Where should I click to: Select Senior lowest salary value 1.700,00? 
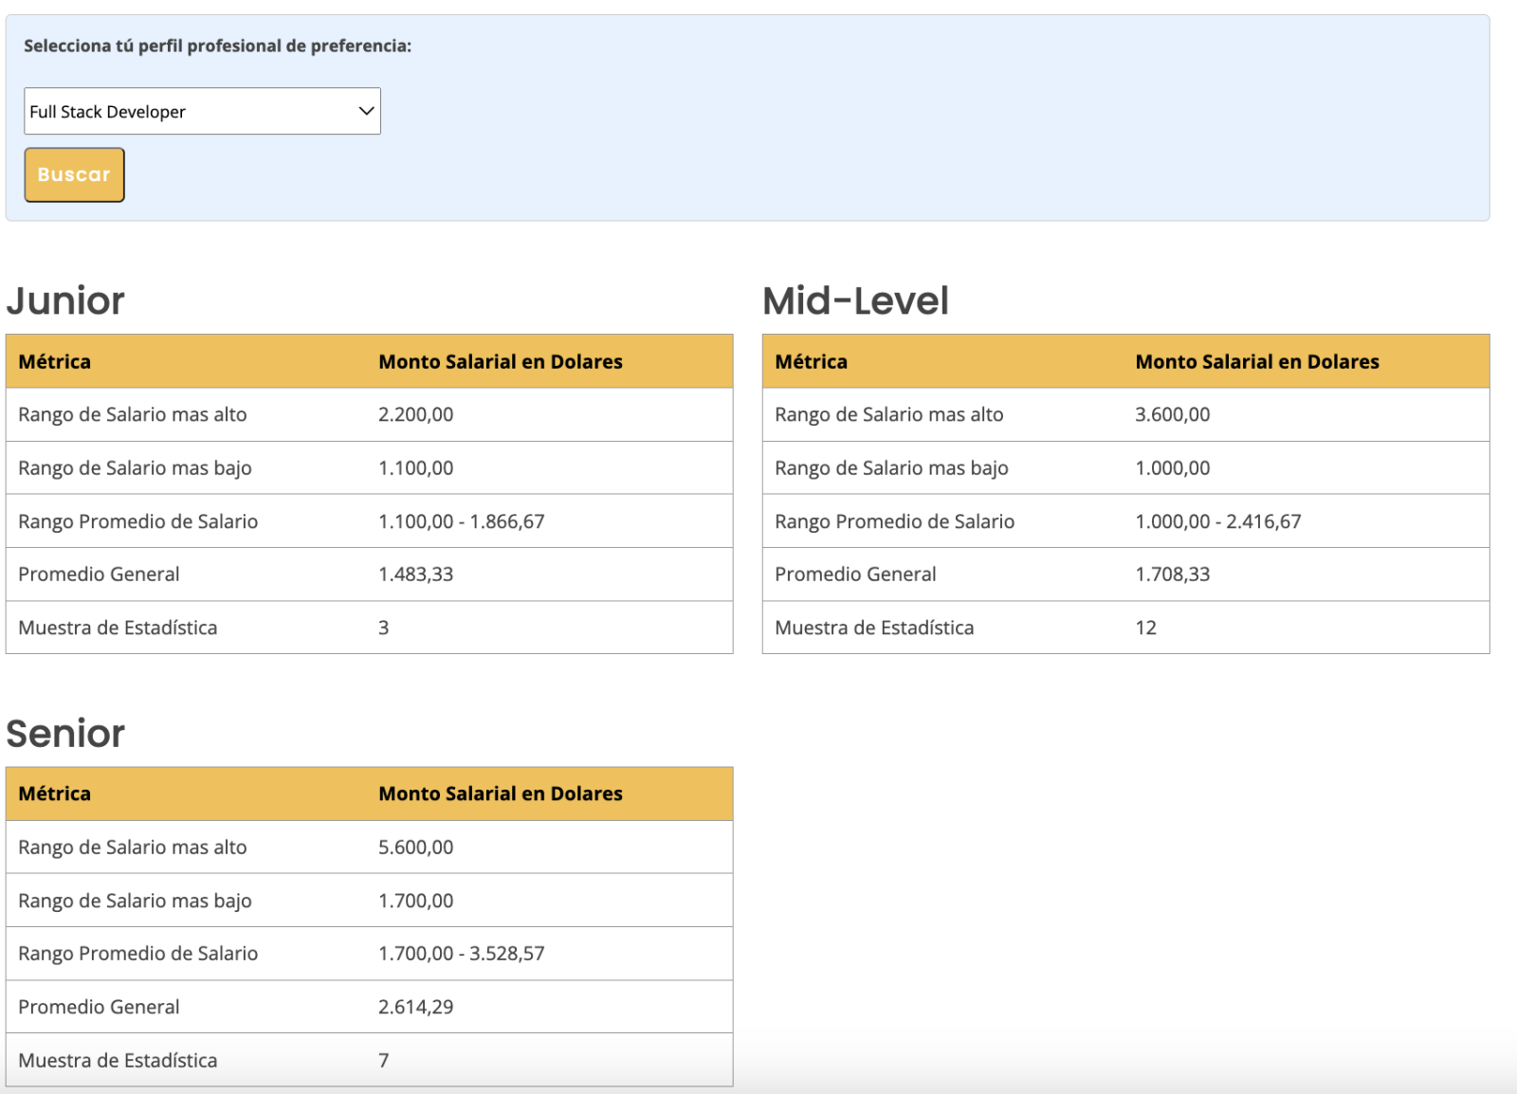coord(416,901)
